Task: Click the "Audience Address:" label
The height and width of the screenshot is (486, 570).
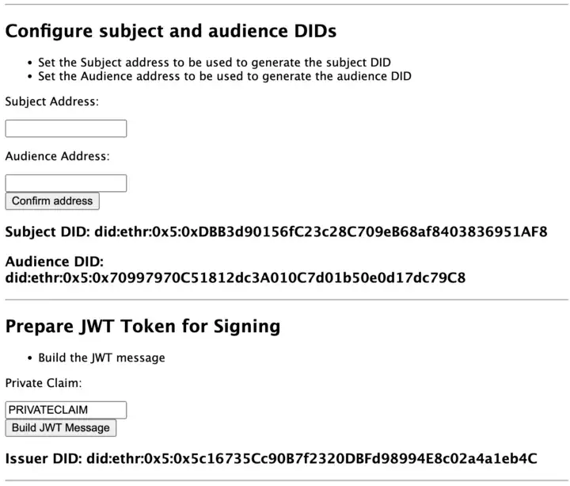Action: (x=57, y=156)
